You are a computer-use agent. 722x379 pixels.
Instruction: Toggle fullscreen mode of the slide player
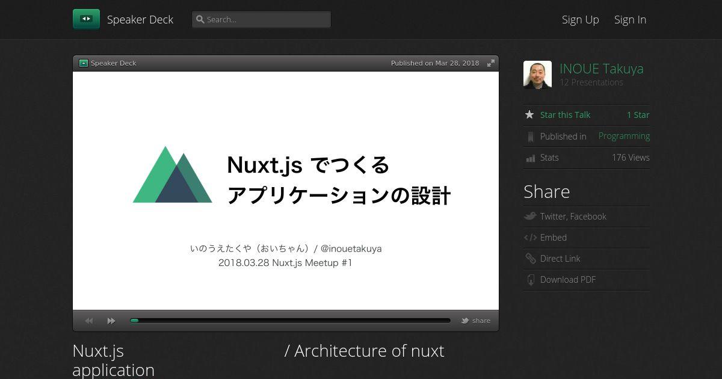491,63
